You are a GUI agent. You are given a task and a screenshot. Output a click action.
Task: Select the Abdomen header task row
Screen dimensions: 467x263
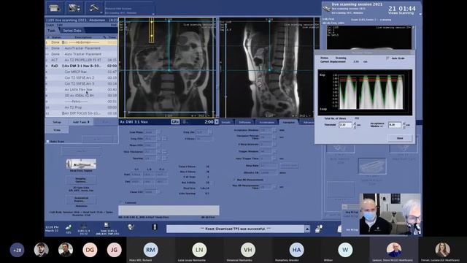tap(81, 42)
